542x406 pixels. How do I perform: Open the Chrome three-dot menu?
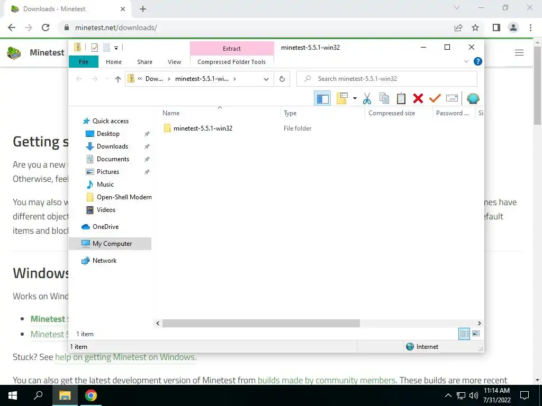(530, 27)
